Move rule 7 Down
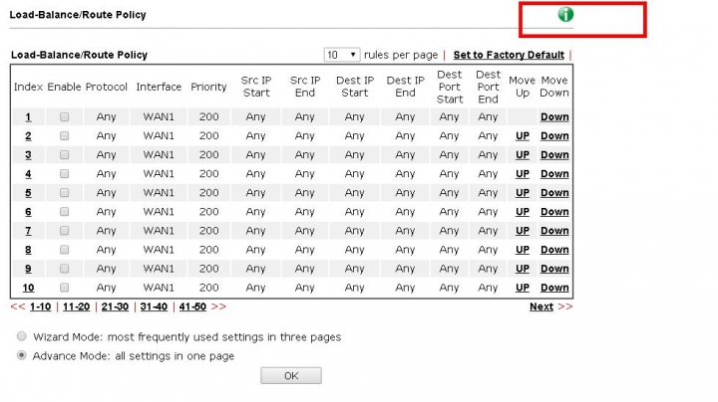 [554, 231]
